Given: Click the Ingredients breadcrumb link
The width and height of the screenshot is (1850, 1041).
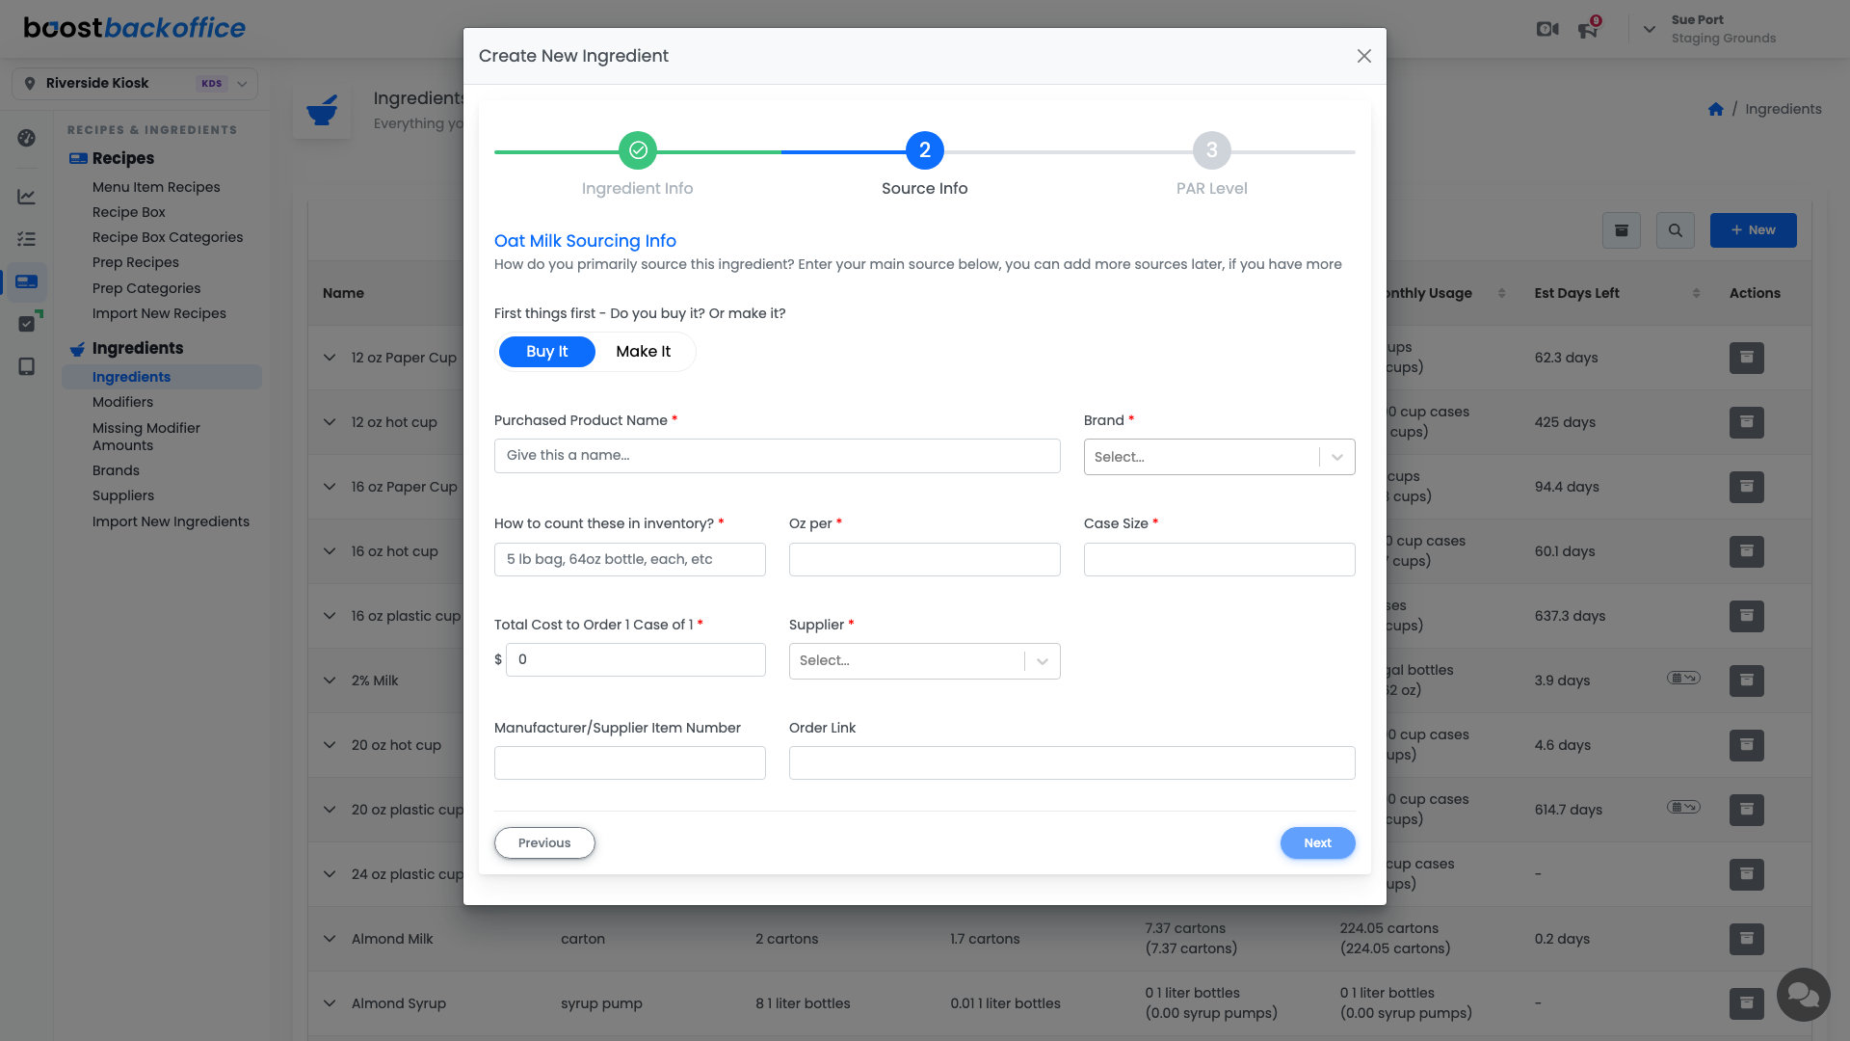Looking at the screenshot, I should [1784, 109].
